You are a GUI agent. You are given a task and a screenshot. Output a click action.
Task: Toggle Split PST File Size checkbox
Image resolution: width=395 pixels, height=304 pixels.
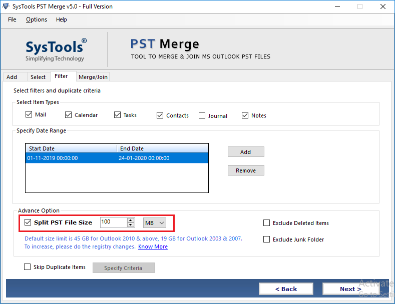(28, 222)
